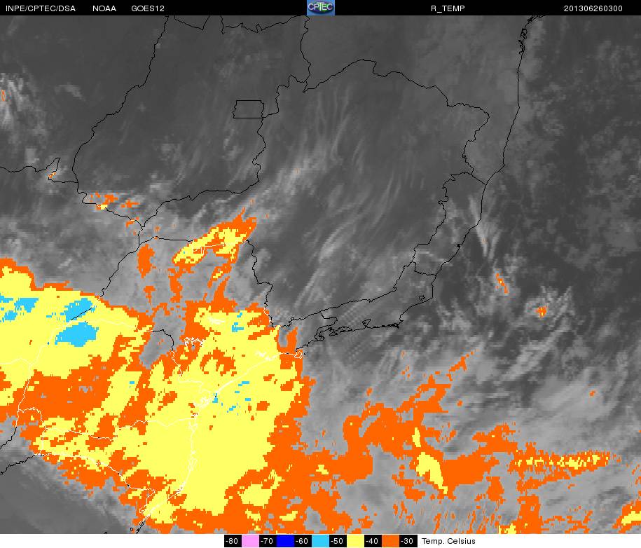This screenshot has height=548, width=641.
Task: Select the pink -80 legend swatch
Action: [250, 541]
